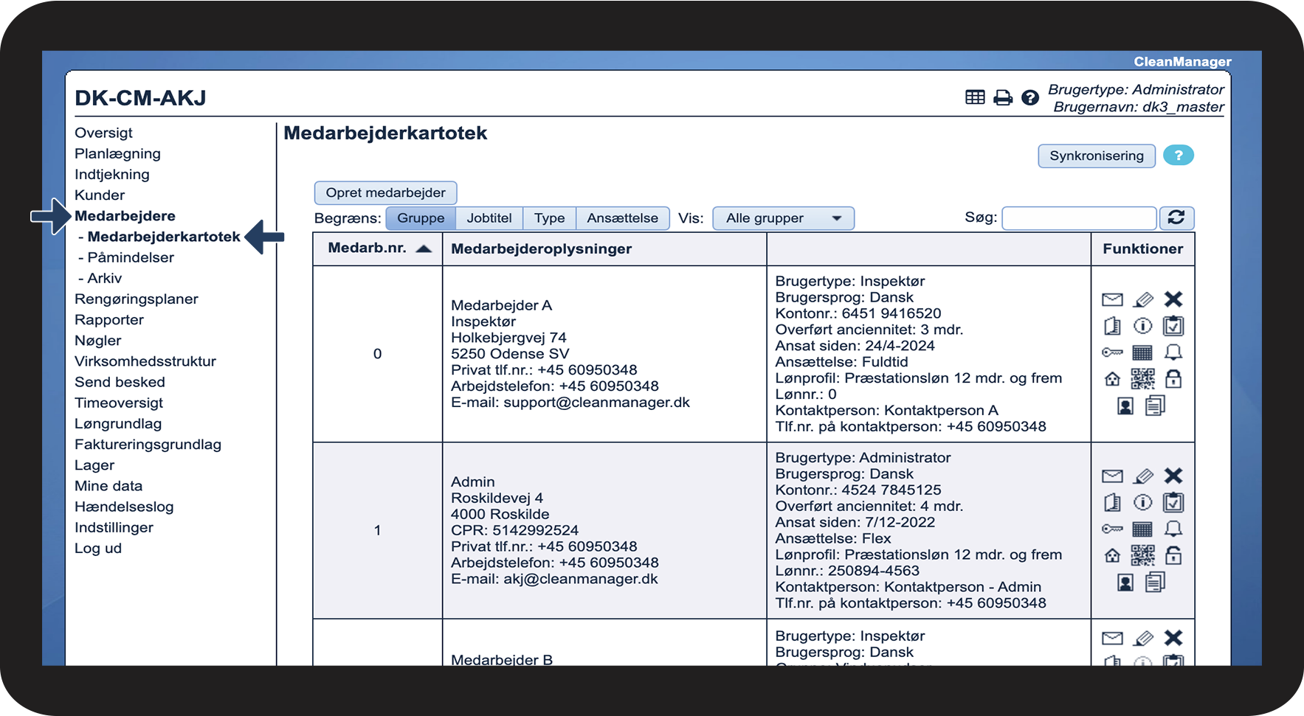Screen dimensions: 1304x716
Task: Sort by Medarb.nr. column arrow
Action: (x=424, y=248)
